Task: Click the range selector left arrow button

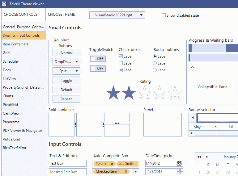Action: tap(193, 118)
